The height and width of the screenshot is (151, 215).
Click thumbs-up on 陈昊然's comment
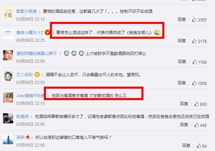pyautogui.click(x=197, y=125)
